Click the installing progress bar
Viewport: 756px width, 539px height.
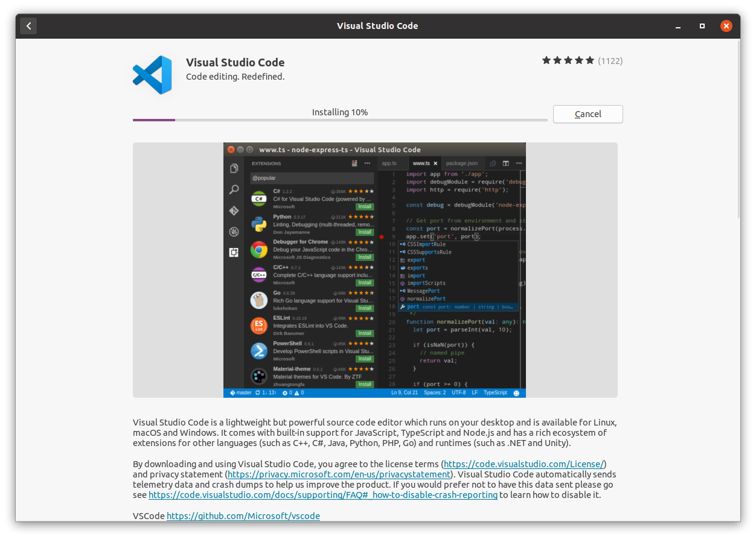[x=340, y=120]
